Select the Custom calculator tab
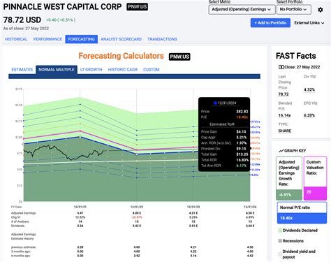The height and width of the screenshot is (262, 331). tap(152, 70)
